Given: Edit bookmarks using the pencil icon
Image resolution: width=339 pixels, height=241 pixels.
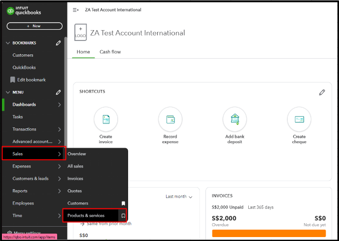Looking at the screenshot, I should (58, 43).
